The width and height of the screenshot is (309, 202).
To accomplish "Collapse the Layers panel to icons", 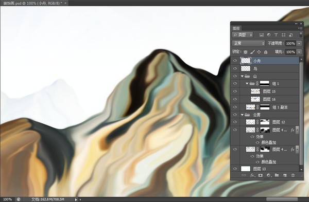I will pyautogui.click(x=296, y=24).
